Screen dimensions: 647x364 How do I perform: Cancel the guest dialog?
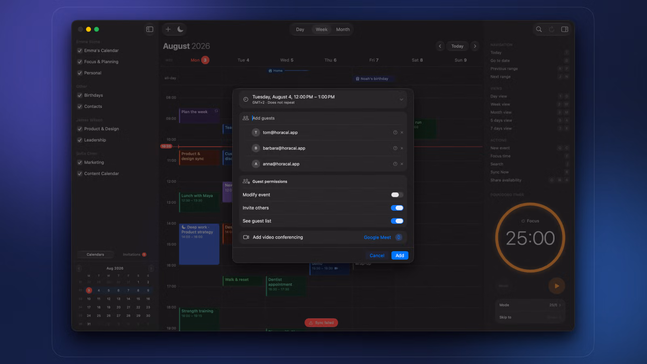point(377,256)
